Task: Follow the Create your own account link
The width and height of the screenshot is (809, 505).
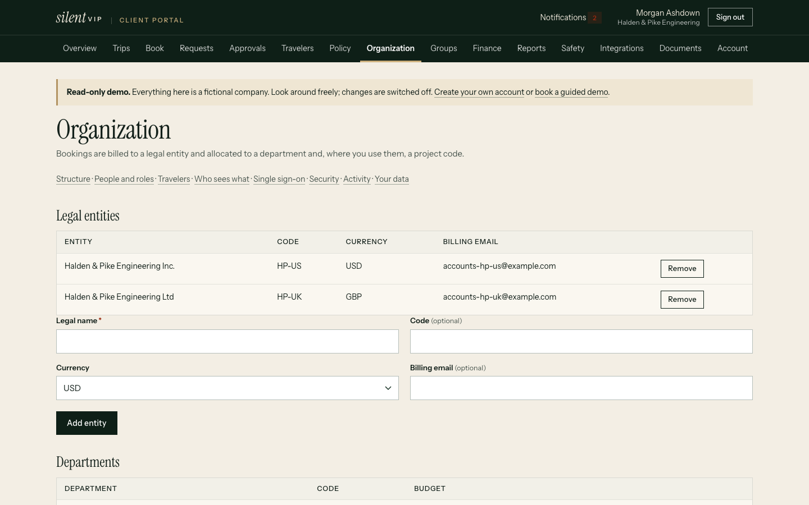Action: [479, 92]
